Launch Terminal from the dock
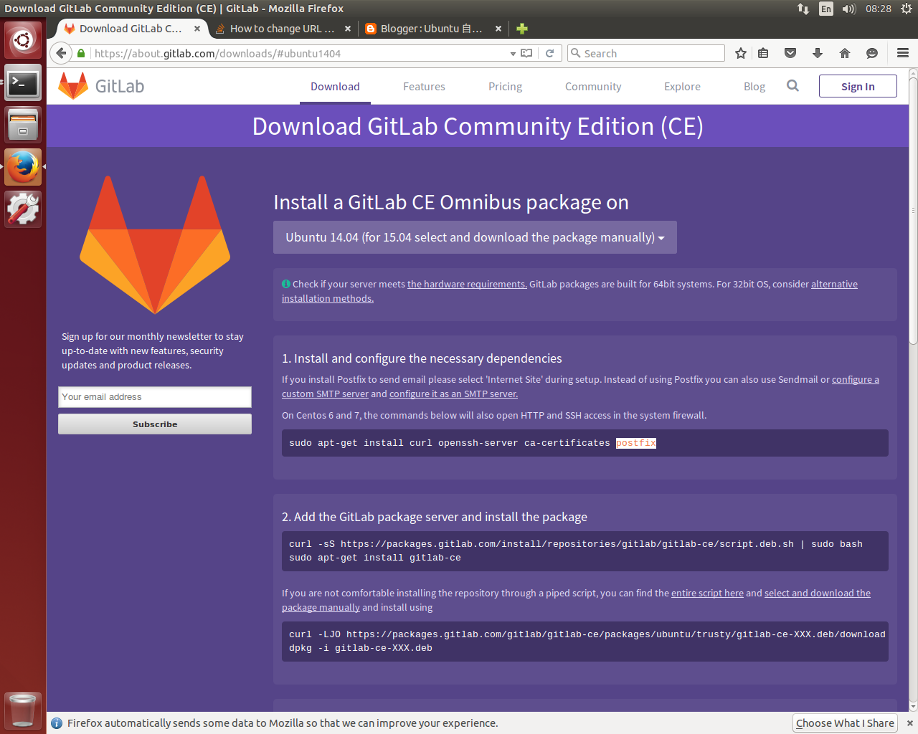This screenshot has width=918, height=734. tap(23, 83)
